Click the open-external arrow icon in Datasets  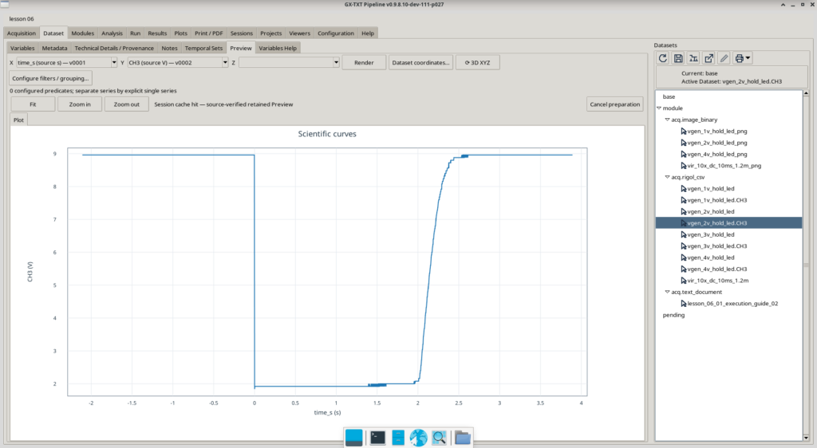[708, 58]
